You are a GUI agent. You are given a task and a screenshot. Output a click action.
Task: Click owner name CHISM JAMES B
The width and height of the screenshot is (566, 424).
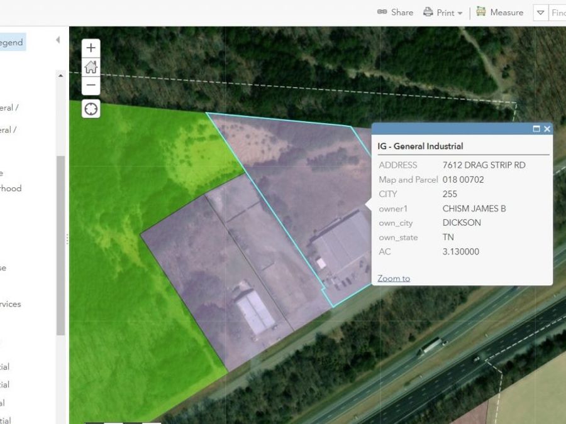coord(474,209)
